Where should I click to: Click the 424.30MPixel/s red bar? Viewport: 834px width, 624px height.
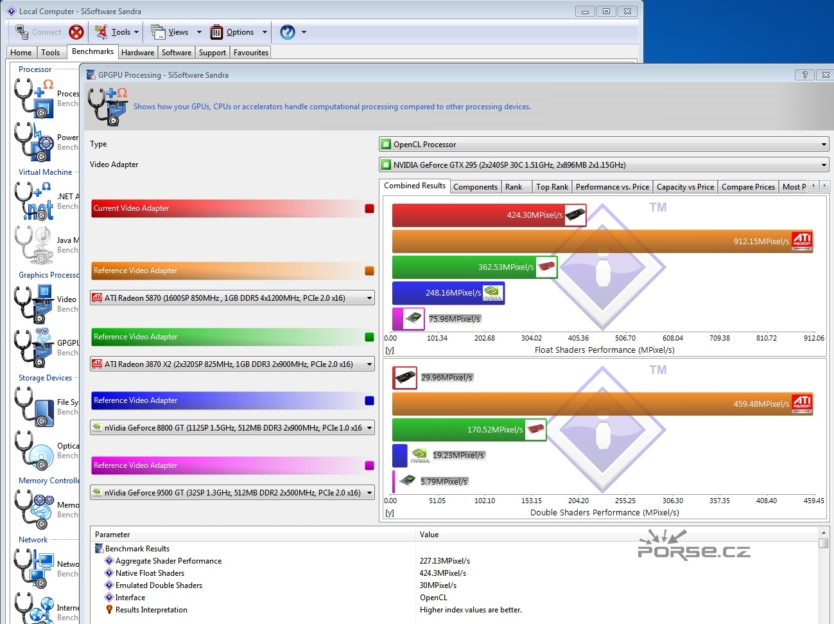[x=489, y=215]
